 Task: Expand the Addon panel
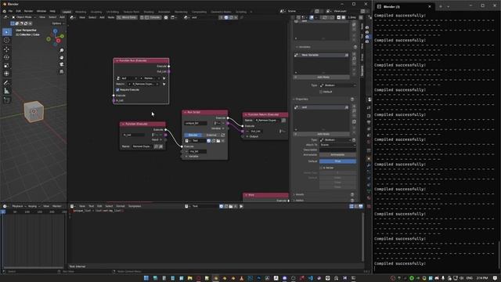tap(299, 201)
